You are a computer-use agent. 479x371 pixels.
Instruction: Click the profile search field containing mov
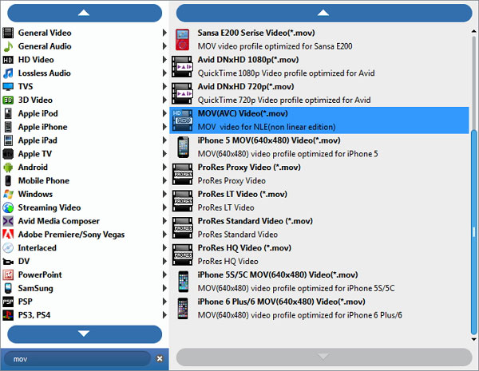point(76,359)
